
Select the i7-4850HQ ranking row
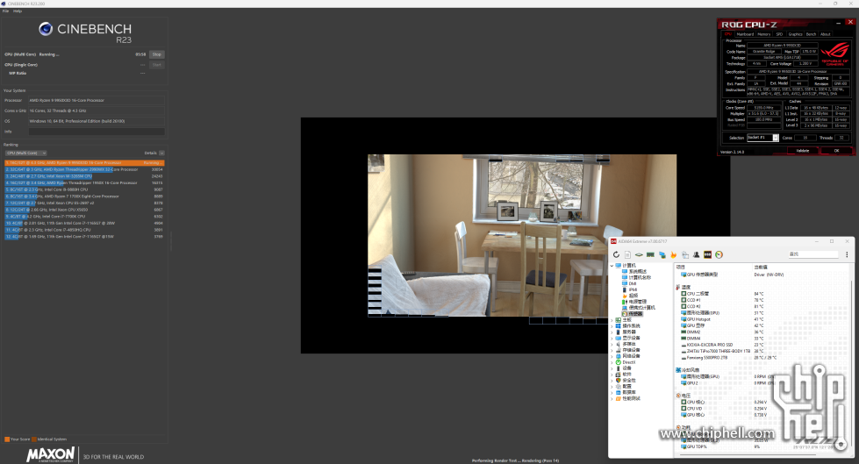pos(84,230)
